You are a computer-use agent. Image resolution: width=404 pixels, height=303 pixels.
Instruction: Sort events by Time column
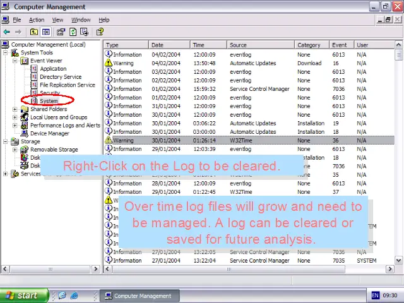pos(208,45)
